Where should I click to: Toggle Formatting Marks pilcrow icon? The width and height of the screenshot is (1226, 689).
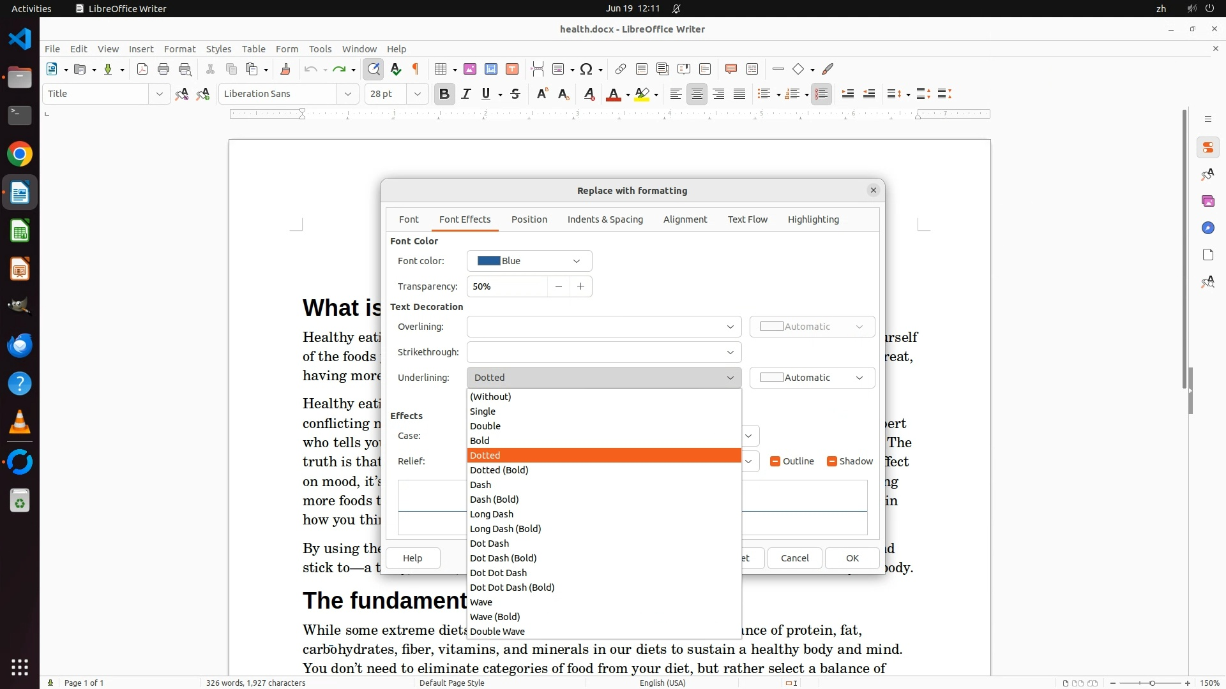tap(416, 70)
